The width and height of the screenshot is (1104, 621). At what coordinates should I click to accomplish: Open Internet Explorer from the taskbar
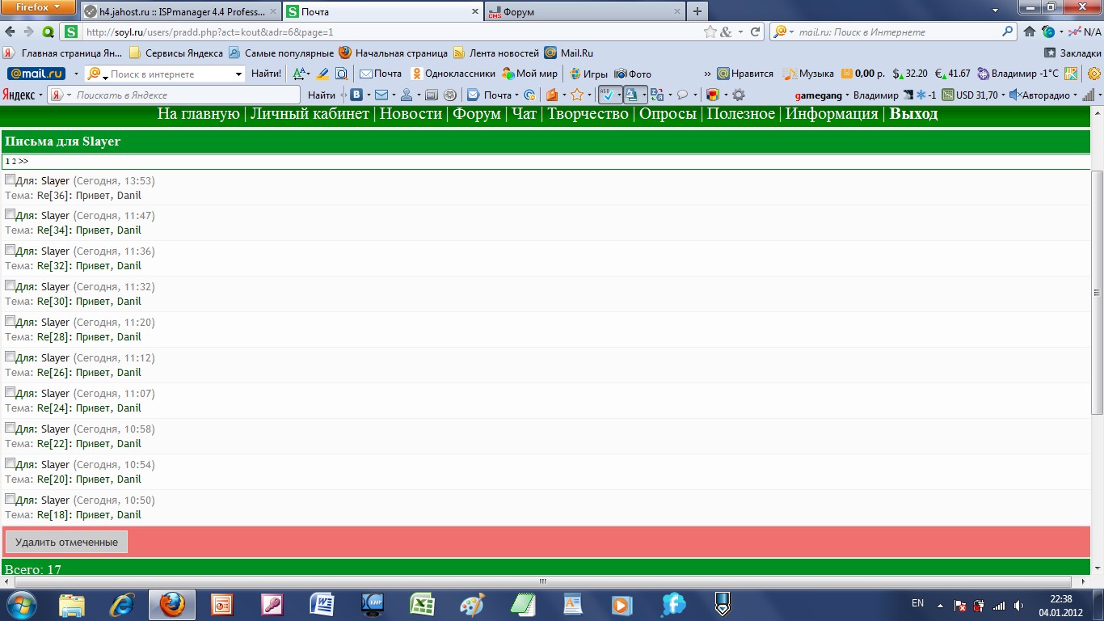tap(122, 604)
